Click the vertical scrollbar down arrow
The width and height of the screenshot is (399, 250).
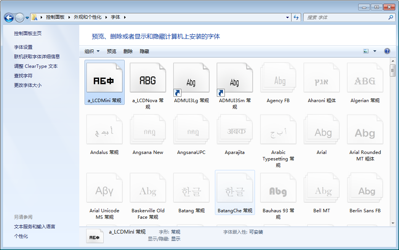click(393, 223)
